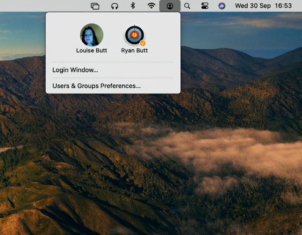Close the Fast User Switching menu icon
The height and width of the screenshot is (235, 302).
coord(170,6)
